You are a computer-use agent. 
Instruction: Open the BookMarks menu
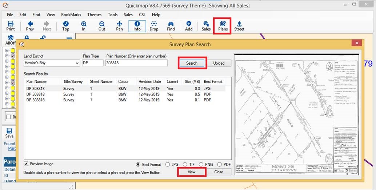click(71, 15)
